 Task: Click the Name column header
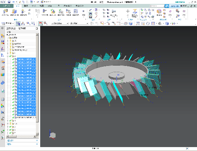[21, 32]
